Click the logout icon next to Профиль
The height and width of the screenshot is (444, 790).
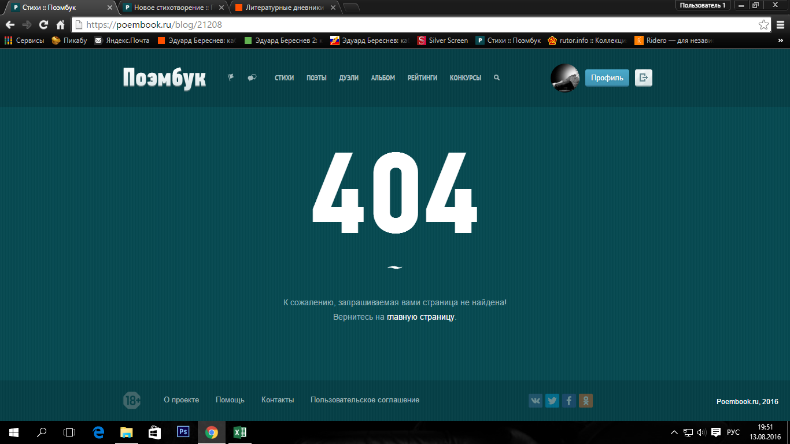click(x=643, y=78)
